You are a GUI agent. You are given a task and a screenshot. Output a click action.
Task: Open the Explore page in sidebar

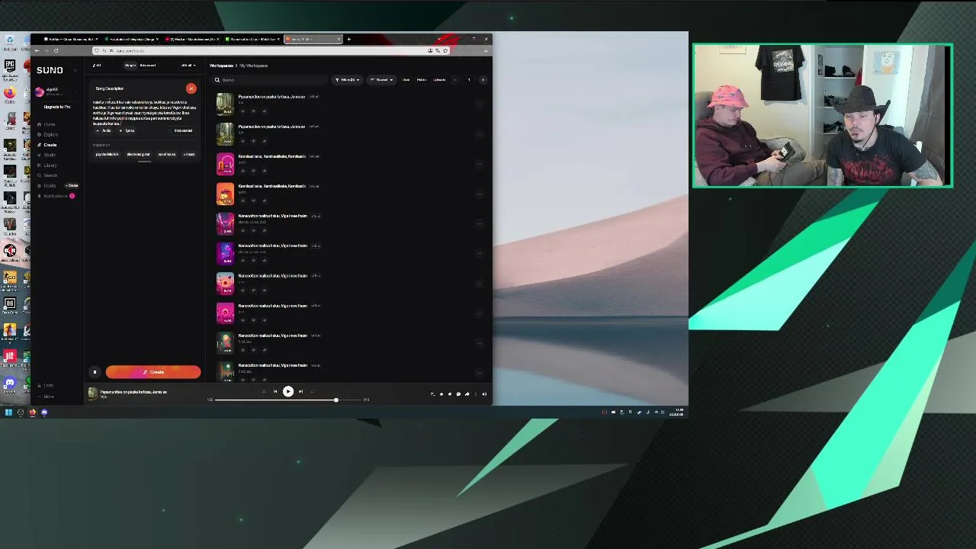pos(50,134)
